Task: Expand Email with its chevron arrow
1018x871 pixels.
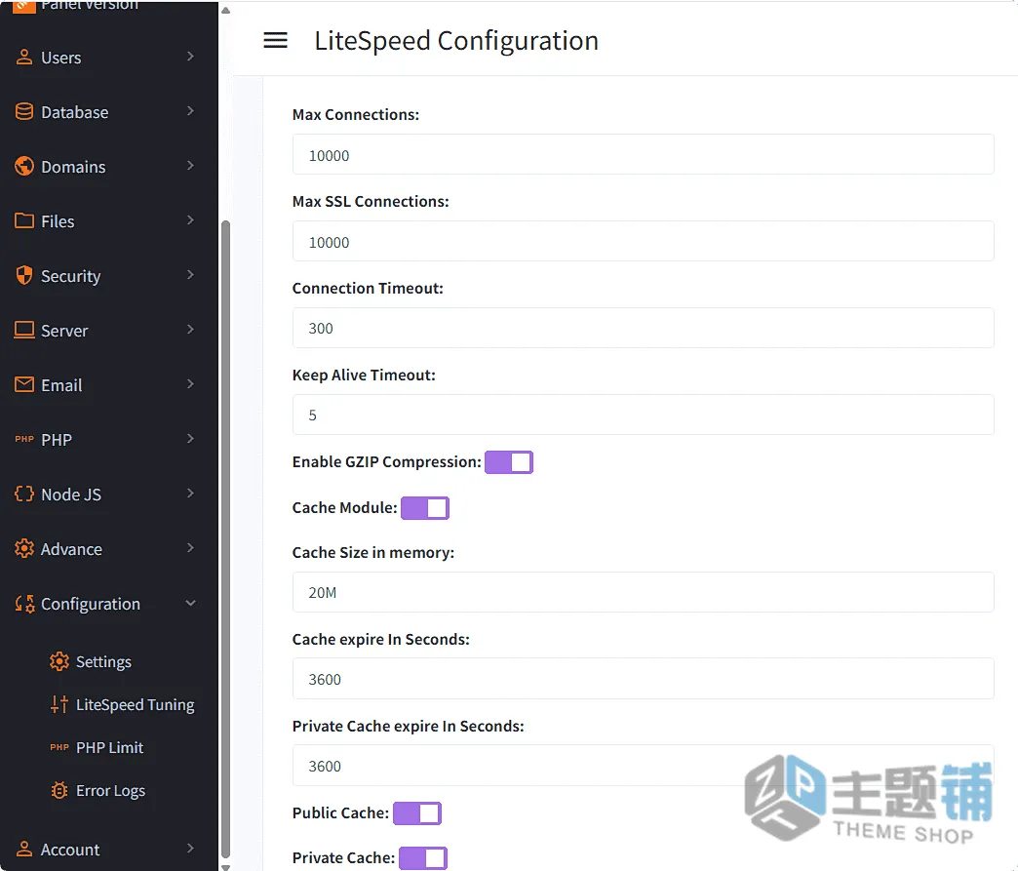Action: [190, 384]
